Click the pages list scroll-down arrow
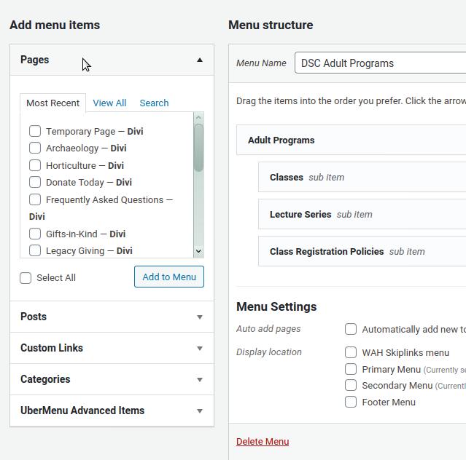 (198, 251)
